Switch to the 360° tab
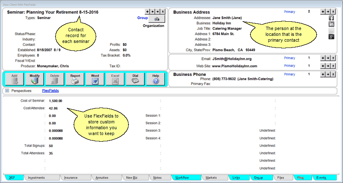The image size is (343, 183). [x=12, y=178]
